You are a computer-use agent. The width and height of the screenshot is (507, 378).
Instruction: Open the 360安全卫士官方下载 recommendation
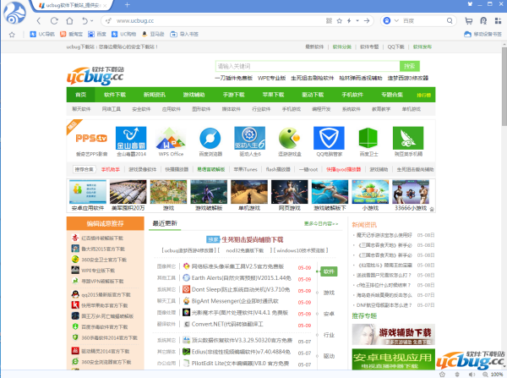tap(104, 260)
